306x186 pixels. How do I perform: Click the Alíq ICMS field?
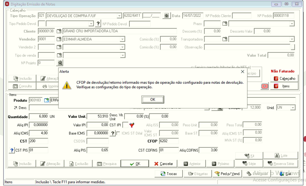[39, 133]
